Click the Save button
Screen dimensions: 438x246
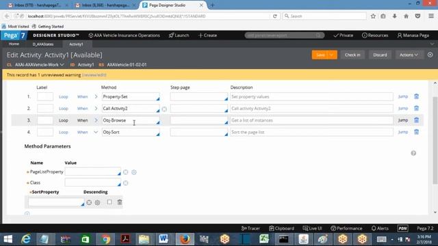320,55
